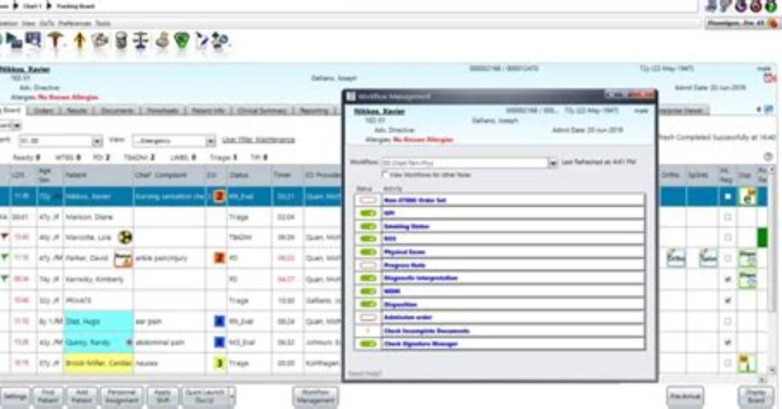782x409 pixels.
Task: Click the balance scale toolbar icon
Action: pyautogui.click(x=141, y=40)
